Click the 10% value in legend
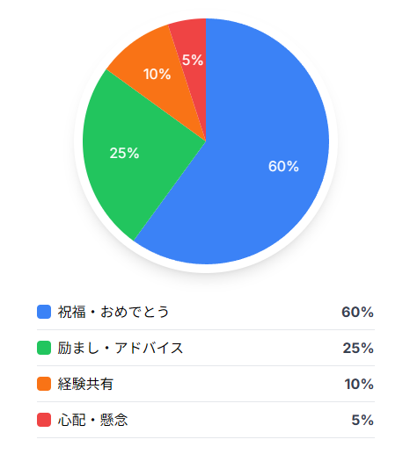This screenshot has height=454, width=410. click(x=359, y=384)
